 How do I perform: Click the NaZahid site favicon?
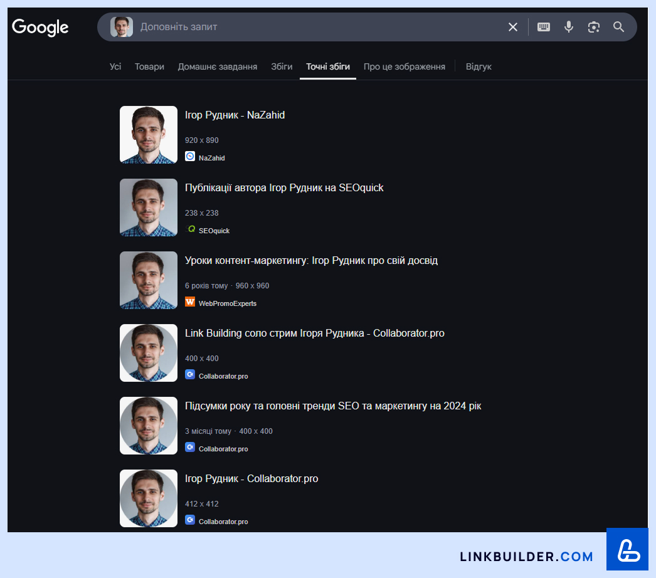[190, 157]
